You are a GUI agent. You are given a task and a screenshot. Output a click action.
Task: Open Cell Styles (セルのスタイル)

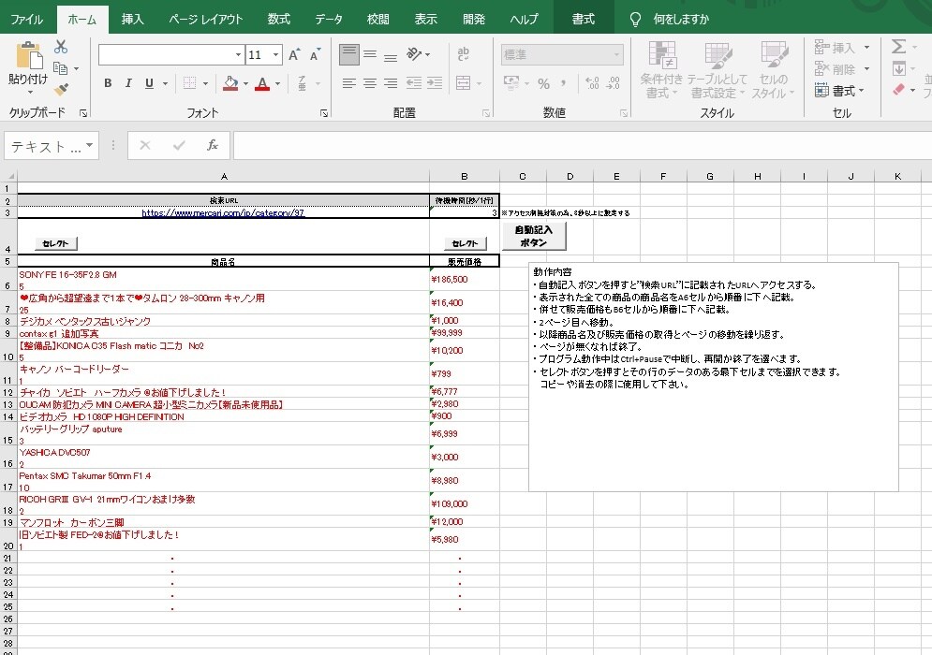(774, 70)
